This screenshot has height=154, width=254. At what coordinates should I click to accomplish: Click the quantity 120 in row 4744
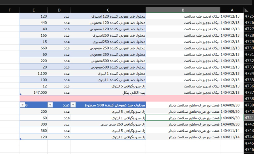34,137
